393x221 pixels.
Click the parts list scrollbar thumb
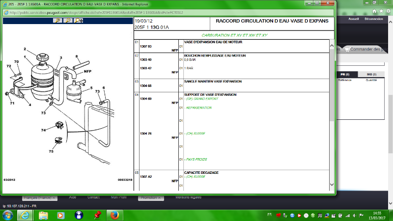(332, 85)
